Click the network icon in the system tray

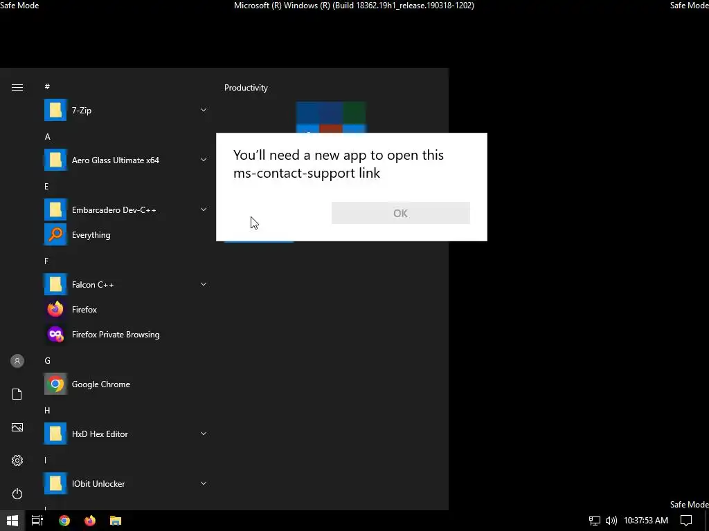(x=595, y=521)
